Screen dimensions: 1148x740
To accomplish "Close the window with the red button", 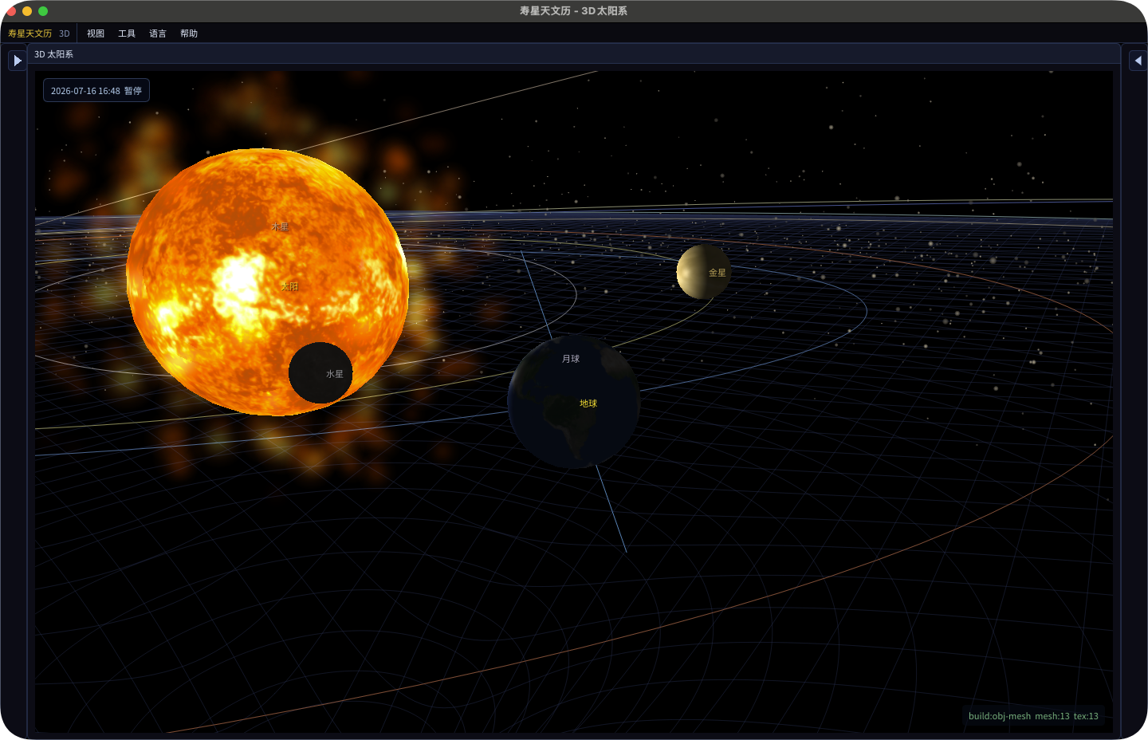I will pos(11,11).
